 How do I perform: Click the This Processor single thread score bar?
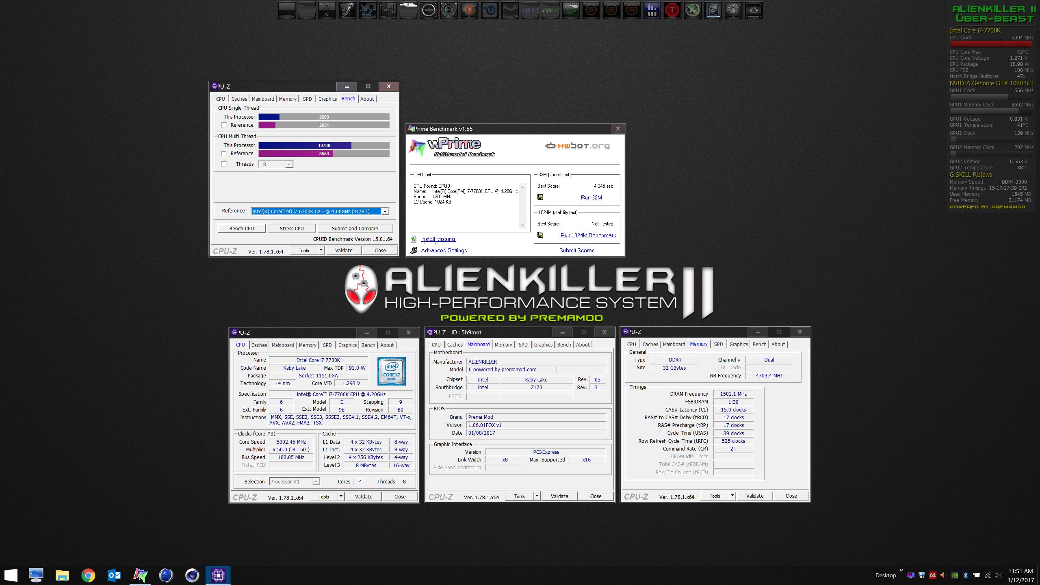coord(324,117)
